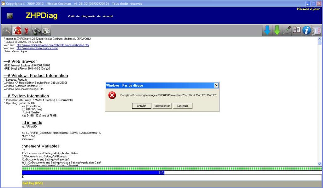Click the 'System Information' heading

pyautogui.click(x=26, y=96)
